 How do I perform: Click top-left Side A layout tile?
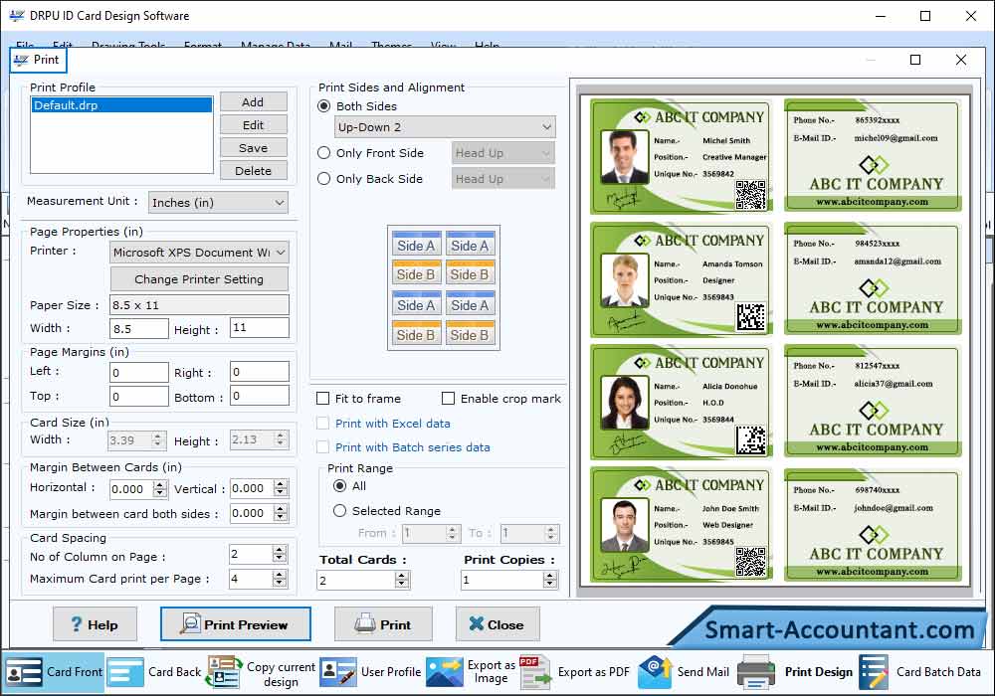[x=416, y=245]
